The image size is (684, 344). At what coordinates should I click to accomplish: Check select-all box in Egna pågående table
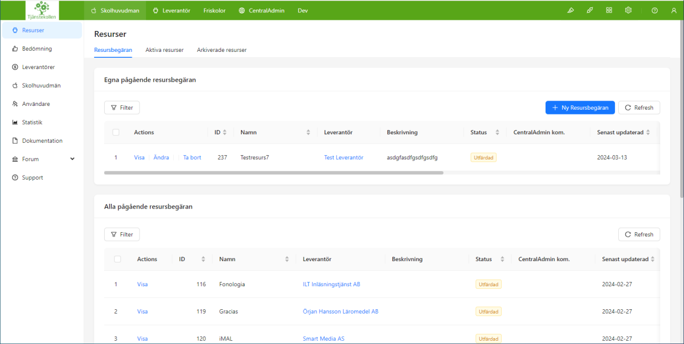pyautogui.click(x=116, y=132)
